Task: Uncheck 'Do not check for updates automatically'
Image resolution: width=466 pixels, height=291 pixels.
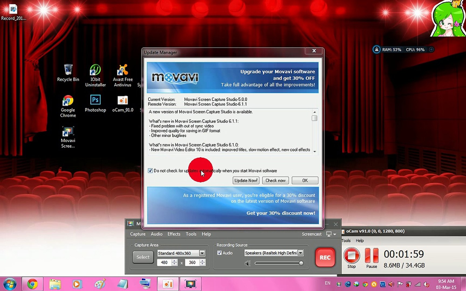Action: [x=150, y=171]
